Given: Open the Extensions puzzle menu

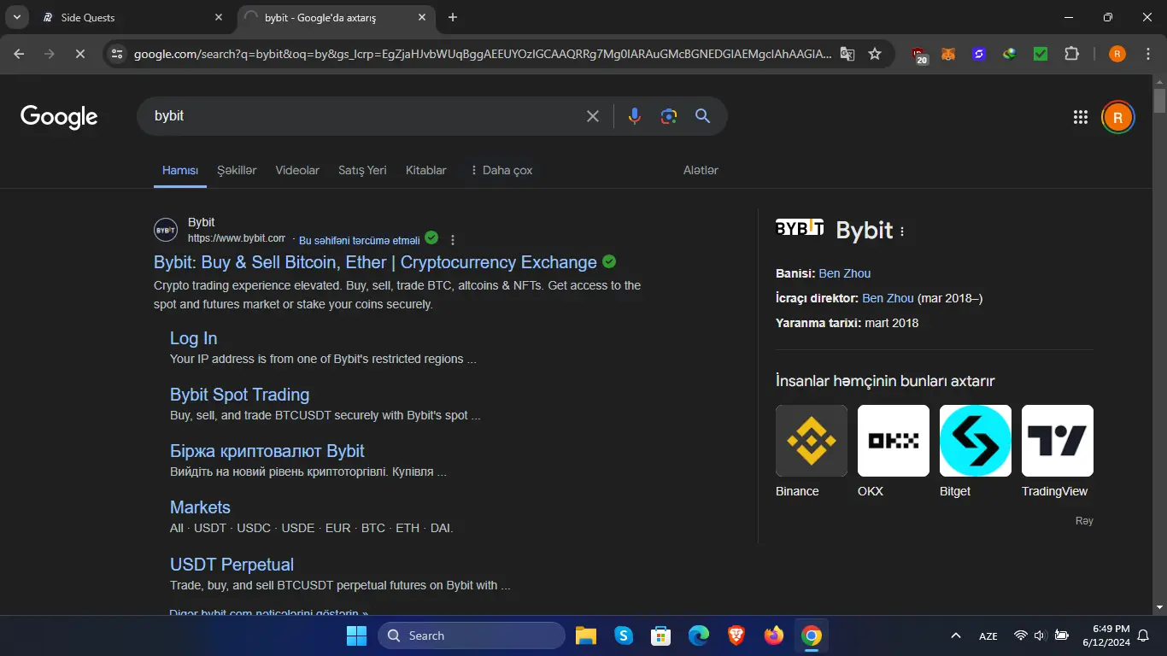Looking at the screenshot, I should pos(1071,54).
